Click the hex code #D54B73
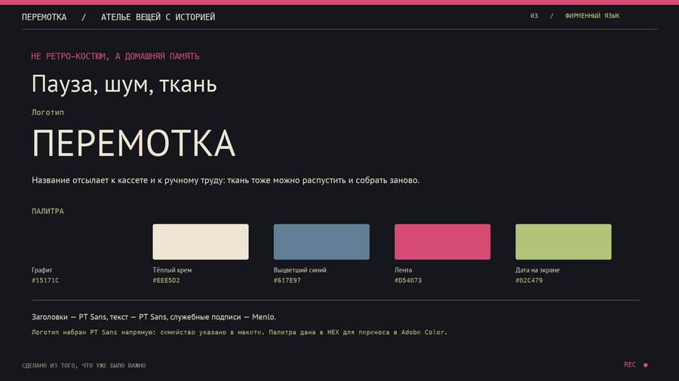Screen dimensions: 679x381 (x=408, y=280)
